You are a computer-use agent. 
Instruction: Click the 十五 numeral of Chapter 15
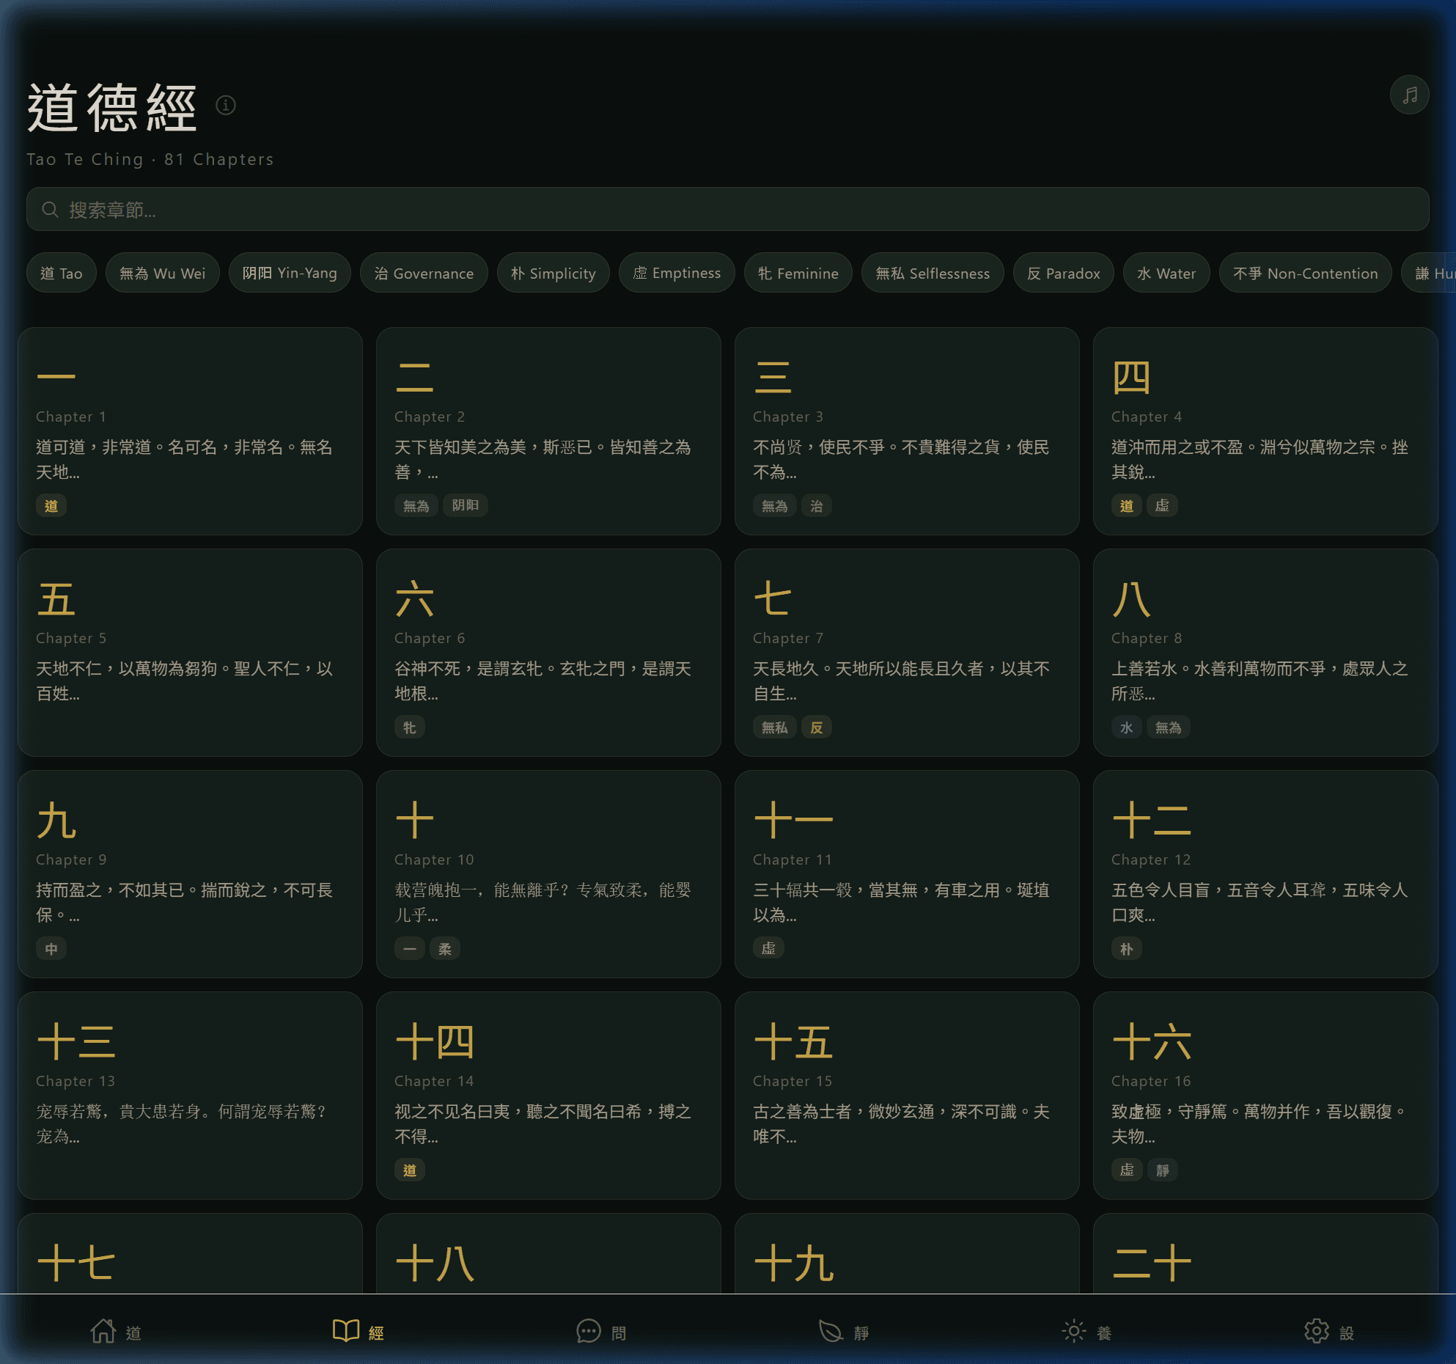point(793,1042)
